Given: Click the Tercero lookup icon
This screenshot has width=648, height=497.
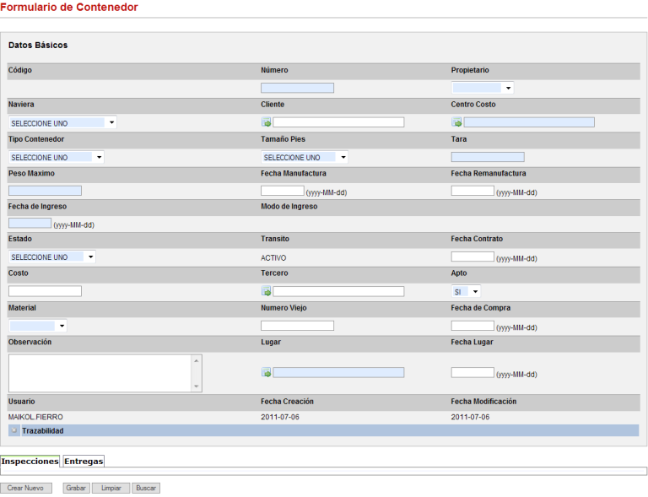Looking at the screenshot, I should pos(266,291).
